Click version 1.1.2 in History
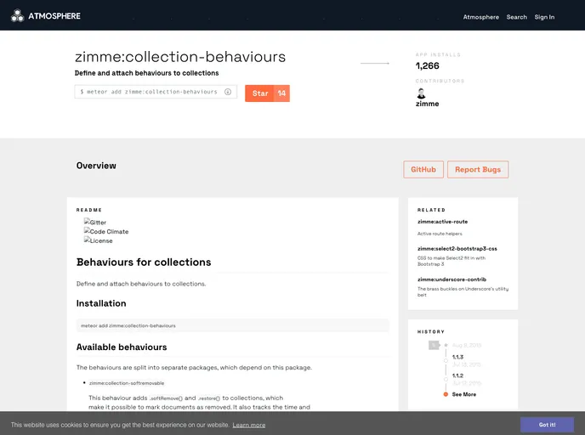This screenshot has height=435, width=585. coord(457,376)
